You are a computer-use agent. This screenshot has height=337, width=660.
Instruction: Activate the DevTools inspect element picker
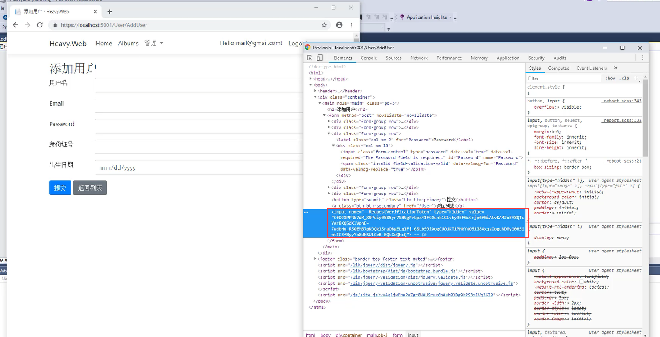tap(310, 58)
